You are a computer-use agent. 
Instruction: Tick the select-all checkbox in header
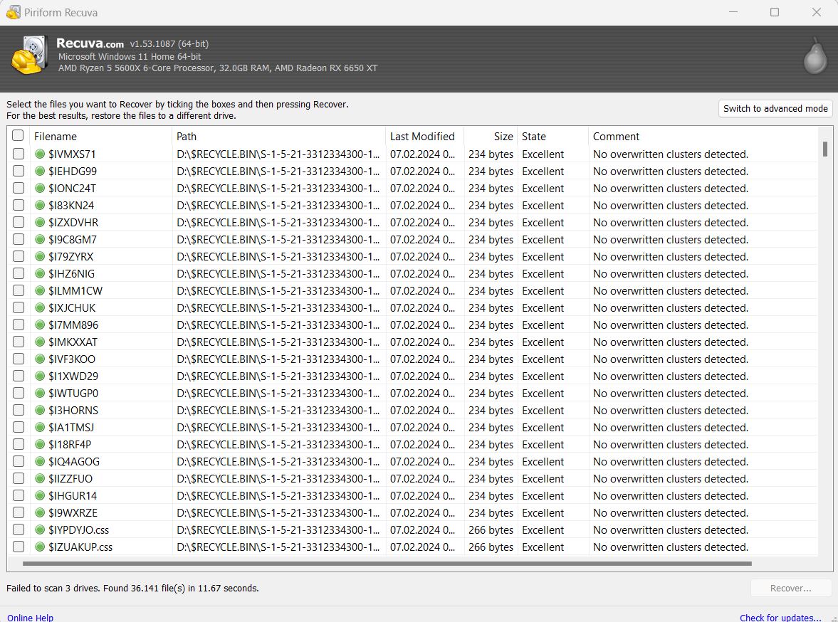(18, 135)
